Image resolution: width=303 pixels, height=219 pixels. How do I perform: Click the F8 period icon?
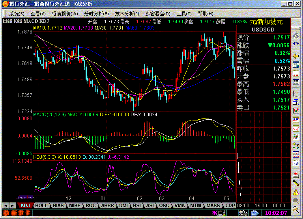(x=296, y=163)
